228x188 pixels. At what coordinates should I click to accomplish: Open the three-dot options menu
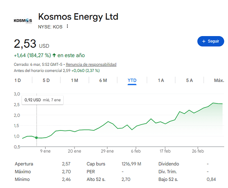click(67, 26)
